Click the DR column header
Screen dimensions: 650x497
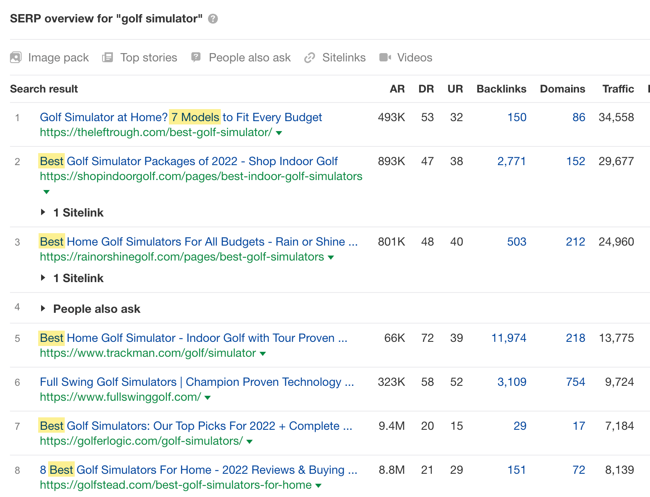point(426,88)
